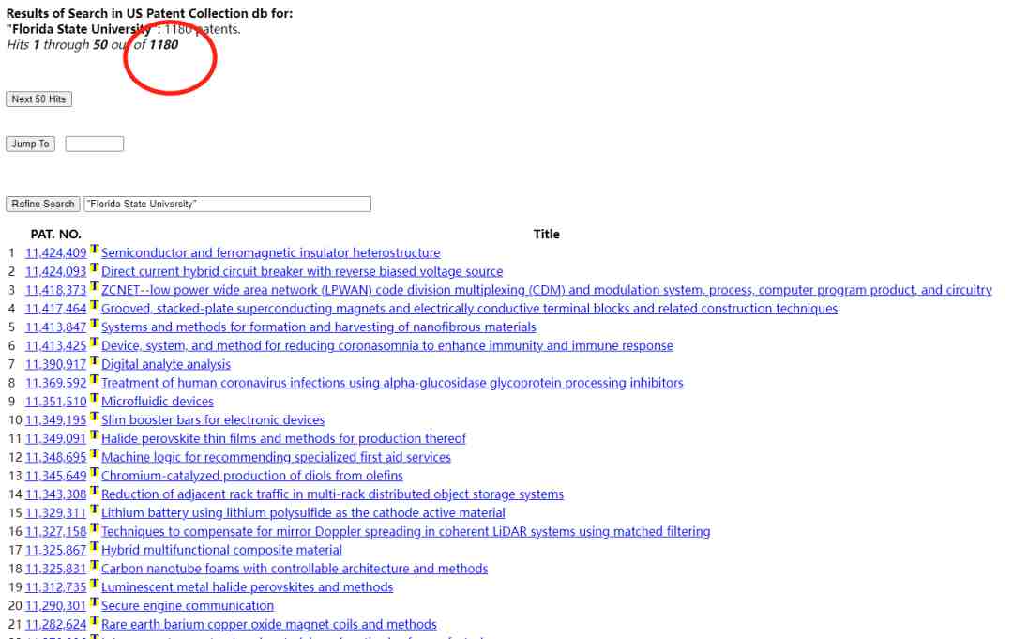Viewport: 1013px width, 639px height.
Task: Open patent number 11,349,091
Action: pyautogui.click(x=55, y=439)
